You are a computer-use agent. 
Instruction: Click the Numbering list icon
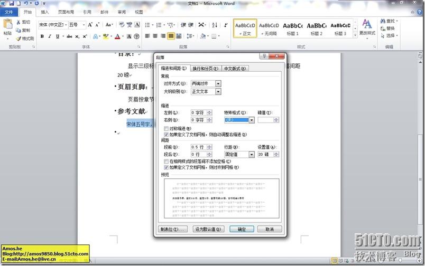coord(159,25)
